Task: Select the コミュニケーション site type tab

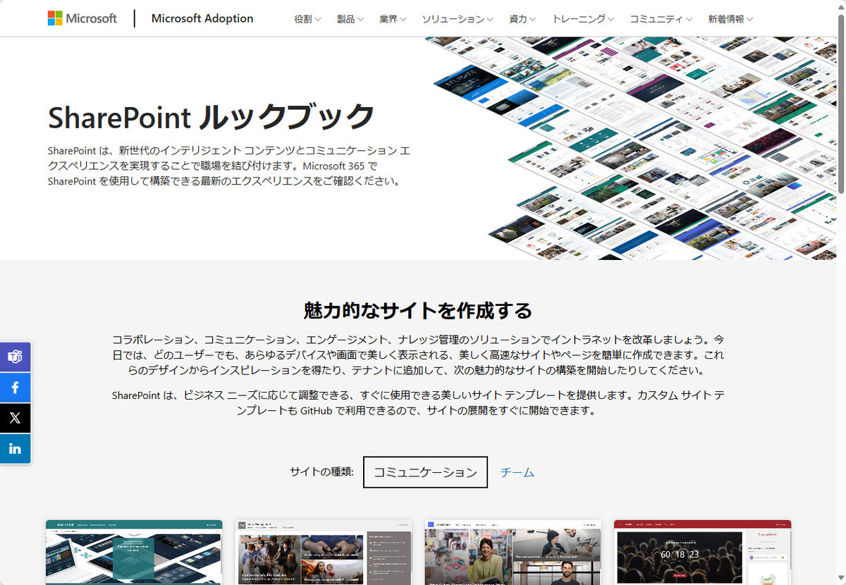Action: (x=425, y=472)
